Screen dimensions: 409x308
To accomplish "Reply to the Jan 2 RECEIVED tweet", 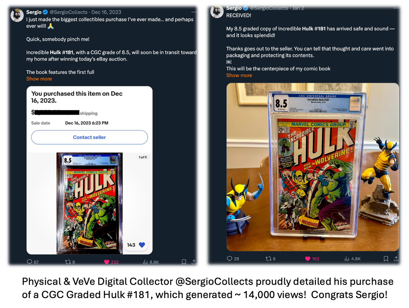I will coord(233,258).
